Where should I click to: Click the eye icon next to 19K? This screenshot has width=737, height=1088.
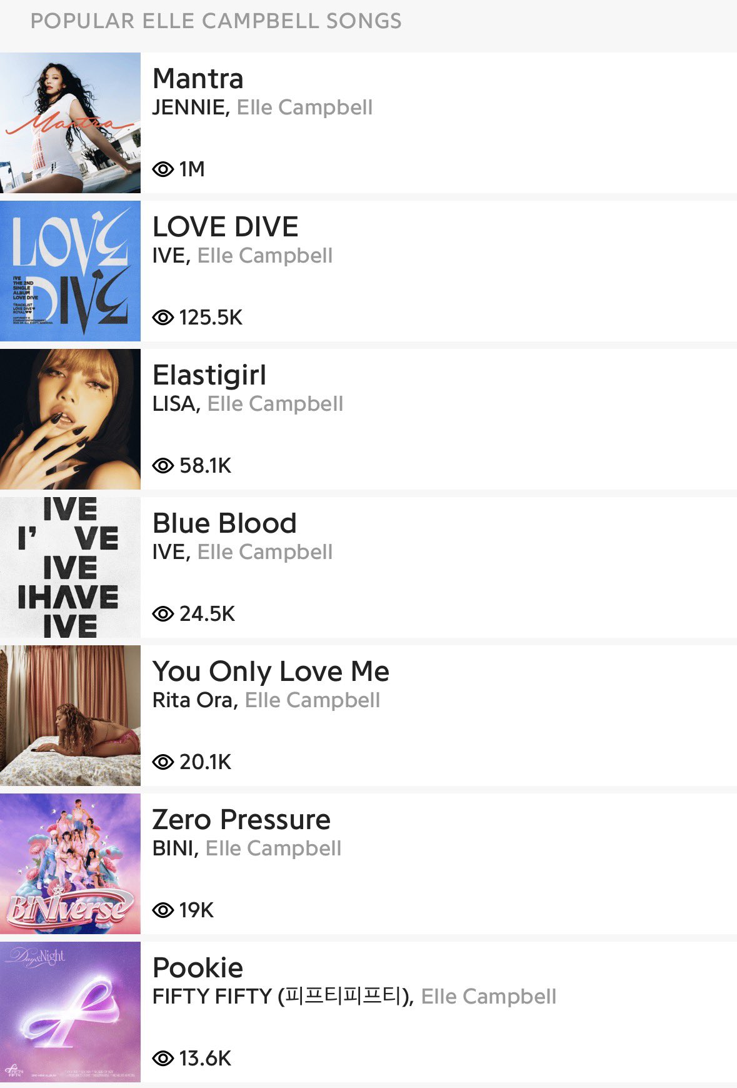tap(163, 910)
